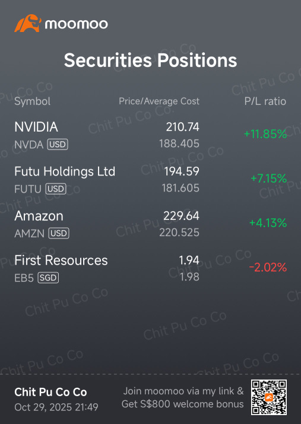Tap the QR code image

269,397
